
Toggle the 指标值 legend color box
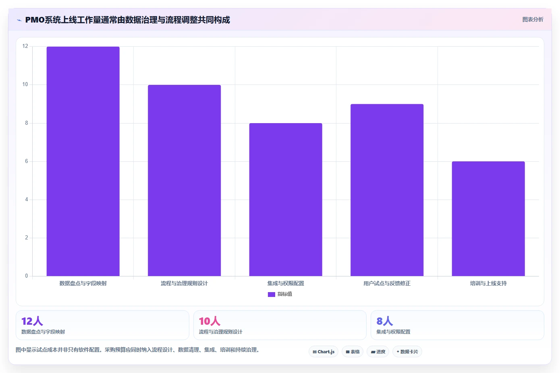(x=271, y=294)
